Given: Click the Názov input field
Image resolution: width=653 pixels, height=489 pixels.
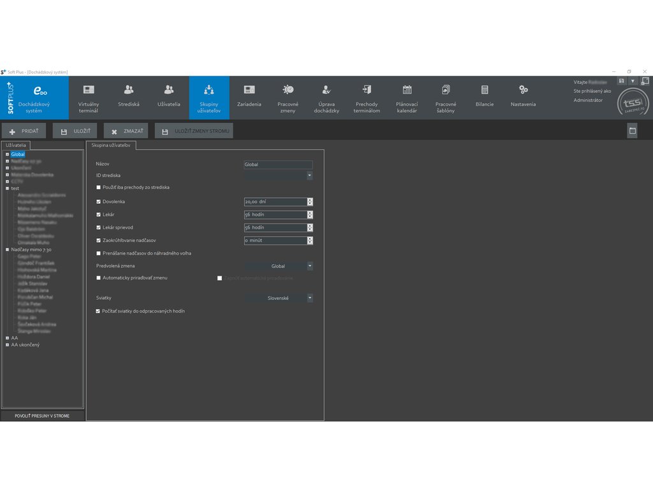Looking at the screenshot, I should point(278,164).
